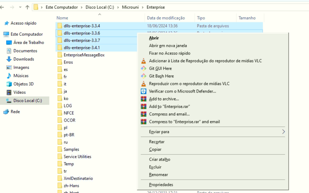Click the VLC icon next to Reproduzir

tap(143, 84)
